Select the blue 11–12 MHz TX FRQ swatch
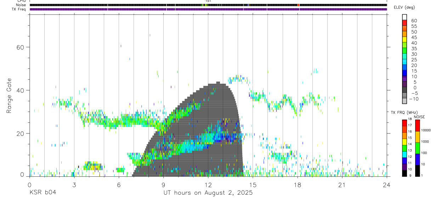The width and height of the screenshot is (435, 200). [x=405, y=161]
